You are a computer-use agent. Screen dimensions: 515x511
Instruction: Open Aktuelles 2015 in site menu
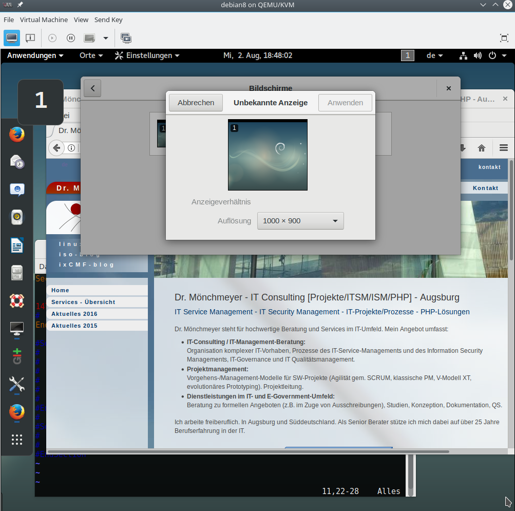(x=97, y=326)
